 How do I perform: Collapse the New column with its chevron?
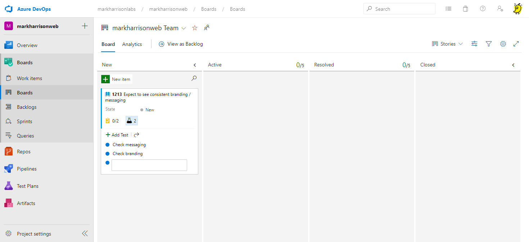(195, 65)
